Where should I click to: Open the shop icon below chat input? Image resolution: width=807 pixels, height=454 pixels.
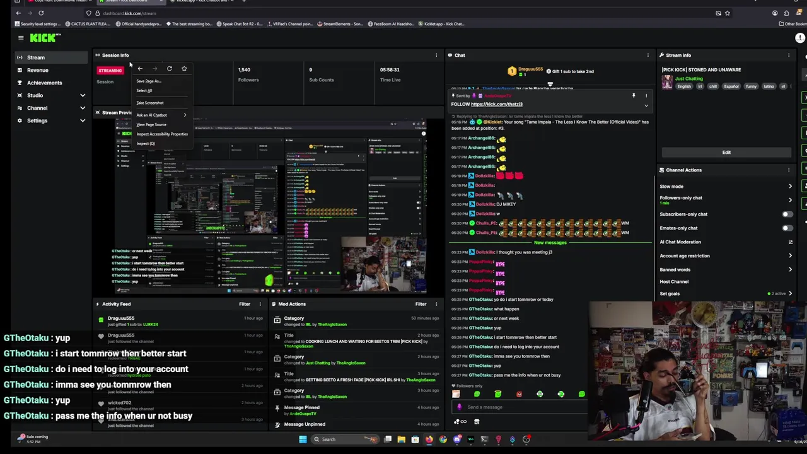coord(477,422)
